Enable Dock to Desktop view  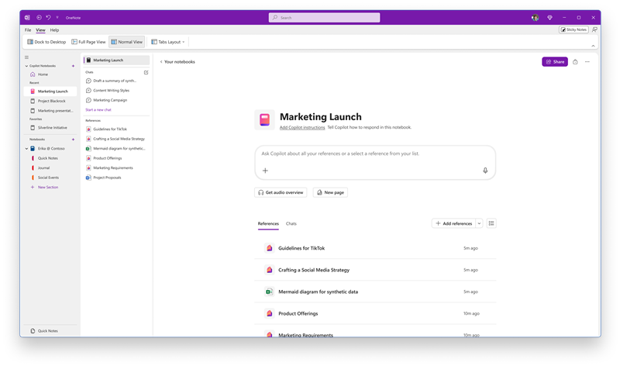[x=46, y=42]
